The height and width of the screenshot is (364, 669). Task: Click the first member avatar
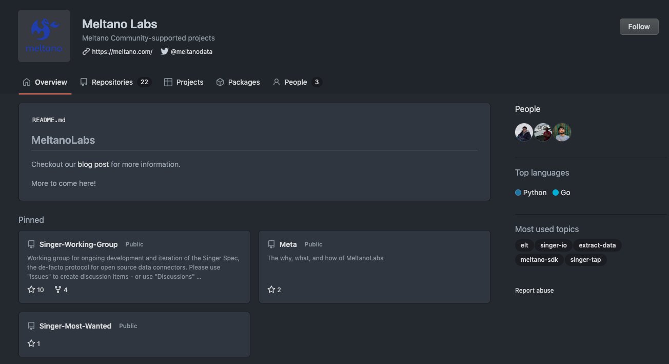524,132
